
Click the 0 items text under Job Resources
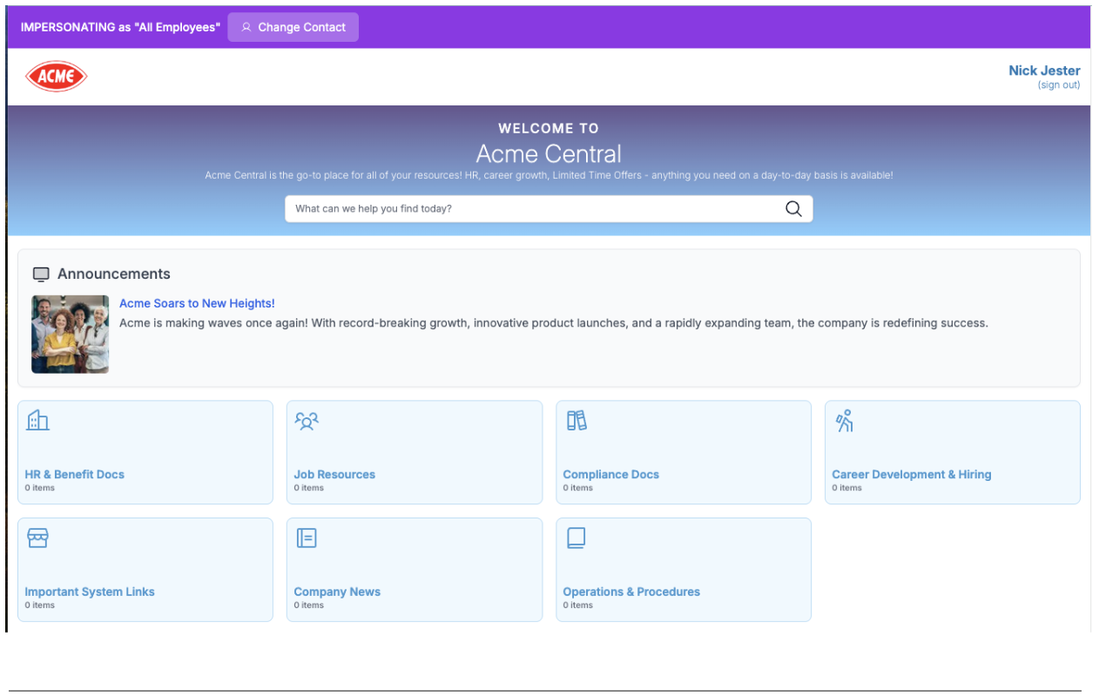pyautogui.click(x=309, y=488)
